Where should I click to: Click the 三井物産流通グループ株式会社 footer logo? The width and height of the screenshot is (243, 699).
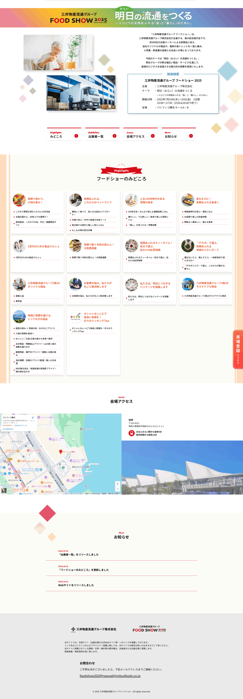point(94,629)
